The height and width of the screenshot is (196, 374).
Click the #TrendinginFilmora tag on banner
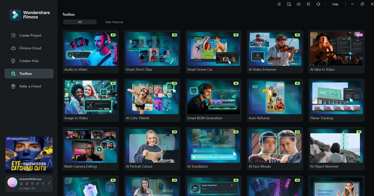click(x=18, y=139)
